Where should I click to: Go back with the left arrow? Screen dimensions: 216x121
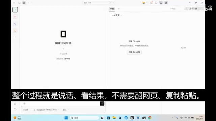point(29,3)
